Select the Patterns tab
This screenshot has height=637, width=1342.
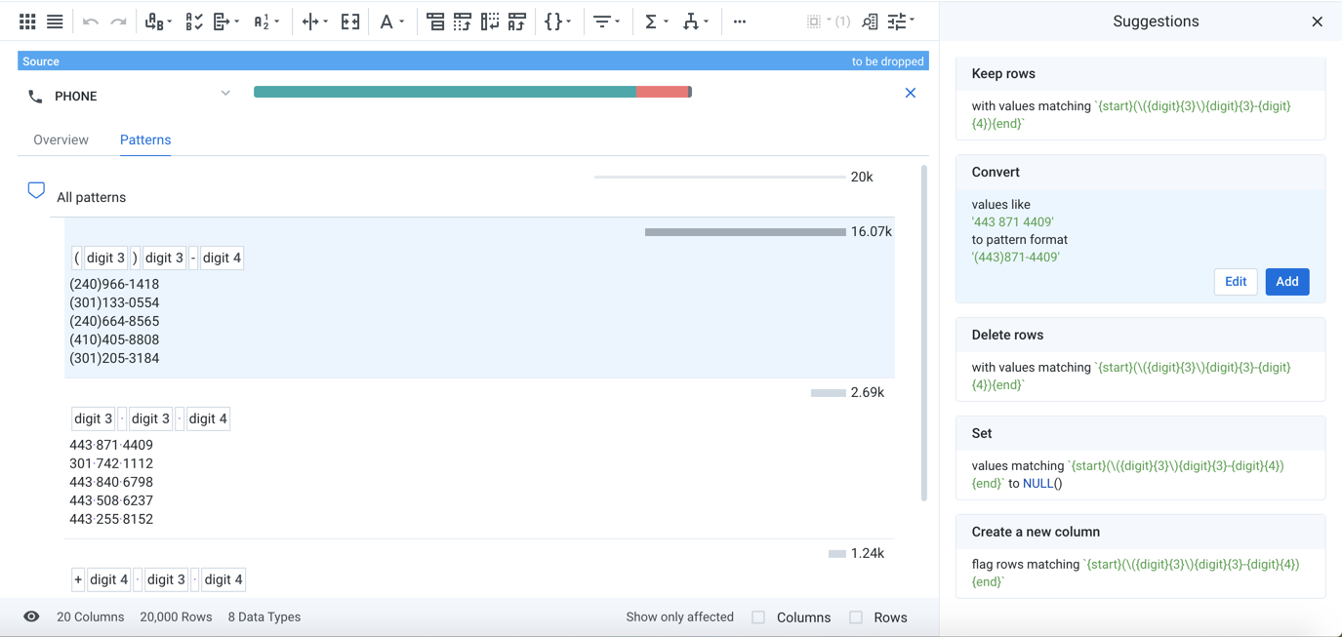click(x=145, y=139)
